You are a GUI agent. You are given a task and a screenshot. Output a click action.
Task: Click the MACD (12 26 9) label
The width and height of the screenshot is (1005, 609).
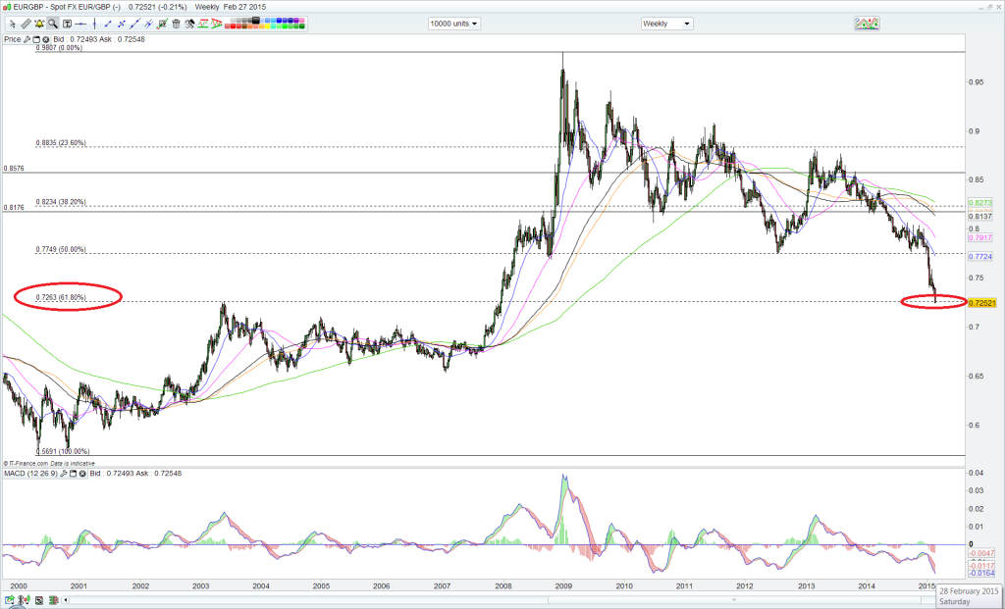click(x=30, y=474)
